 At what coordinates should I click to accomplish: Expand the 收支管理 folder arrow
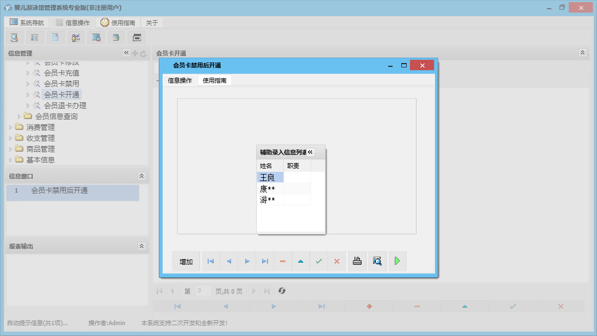click(x=11, y=139)
